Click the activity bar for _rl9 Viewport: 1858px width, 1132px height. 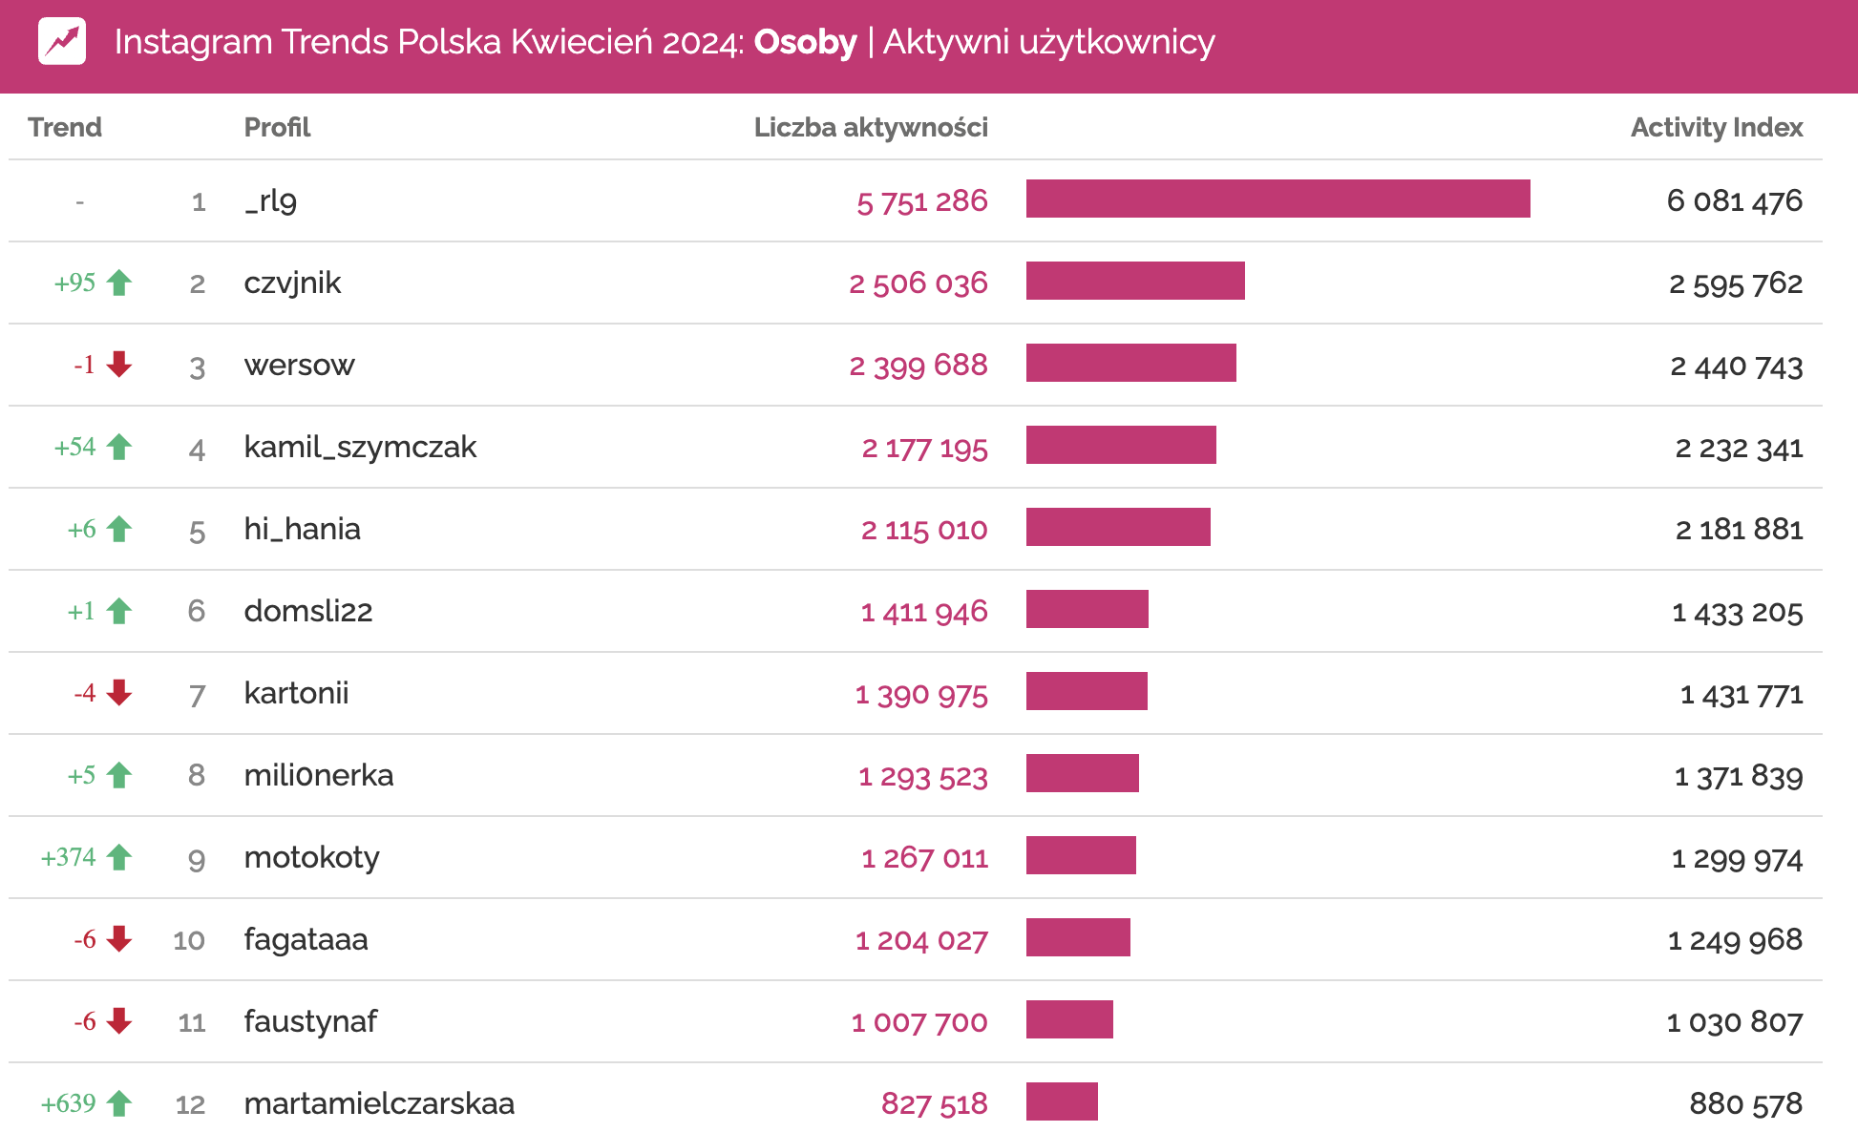tap(1277, 199)
